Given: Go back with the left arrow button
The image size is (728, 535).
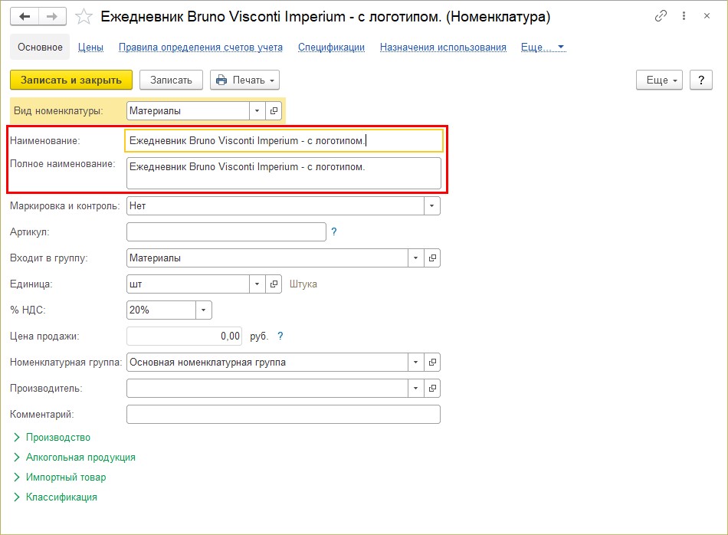Looking at the screenshot, I should [x=25, y=17].
